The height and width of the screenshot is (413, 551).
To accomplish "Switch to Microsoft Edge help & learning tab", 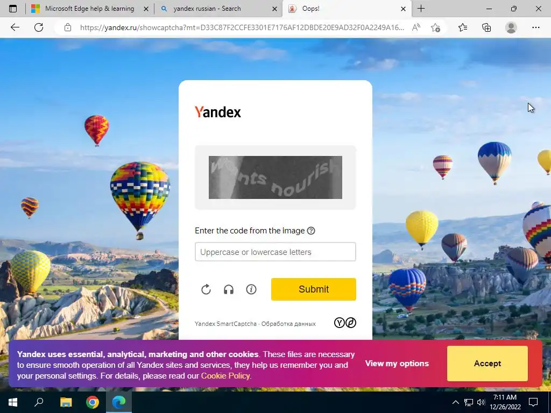I will pos(90,9).
